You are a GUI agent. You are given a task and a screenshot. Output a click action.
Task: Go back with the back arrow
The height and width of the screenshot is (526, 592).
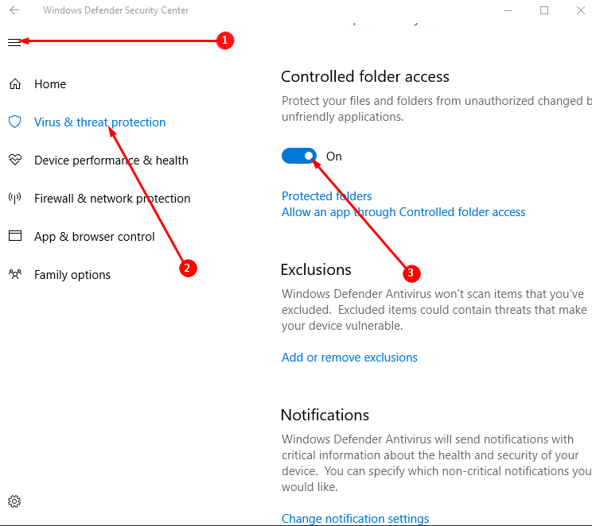click(14, 10)
